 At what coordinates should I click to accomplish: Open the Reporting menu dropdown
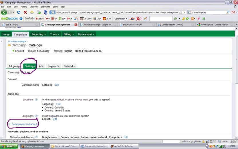(39, 34)
